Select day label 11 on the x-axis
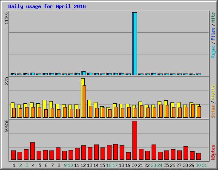The height and width of the screenshot is (170, 218). [77, 165]
